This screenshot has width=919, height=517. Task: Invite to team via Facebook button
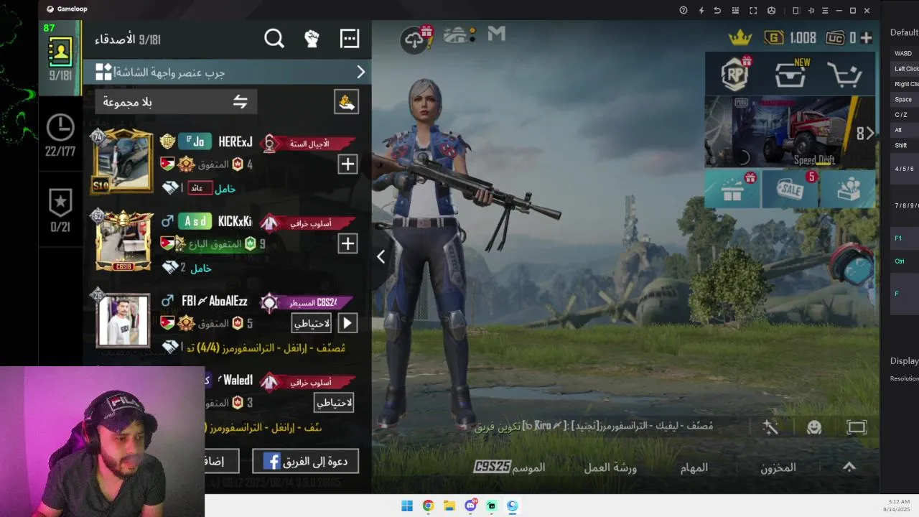(305, 462)
